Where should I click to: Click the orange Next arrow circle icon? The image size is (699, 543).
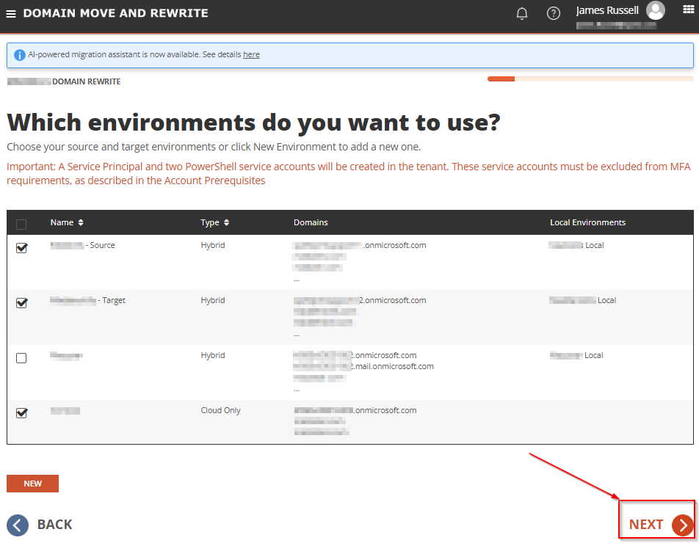[x=683, y=525]
